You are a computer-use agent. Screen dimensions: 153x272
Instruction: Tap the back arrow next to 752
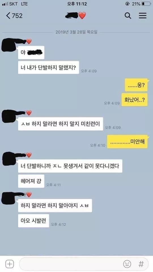click(x=8, y=16)
